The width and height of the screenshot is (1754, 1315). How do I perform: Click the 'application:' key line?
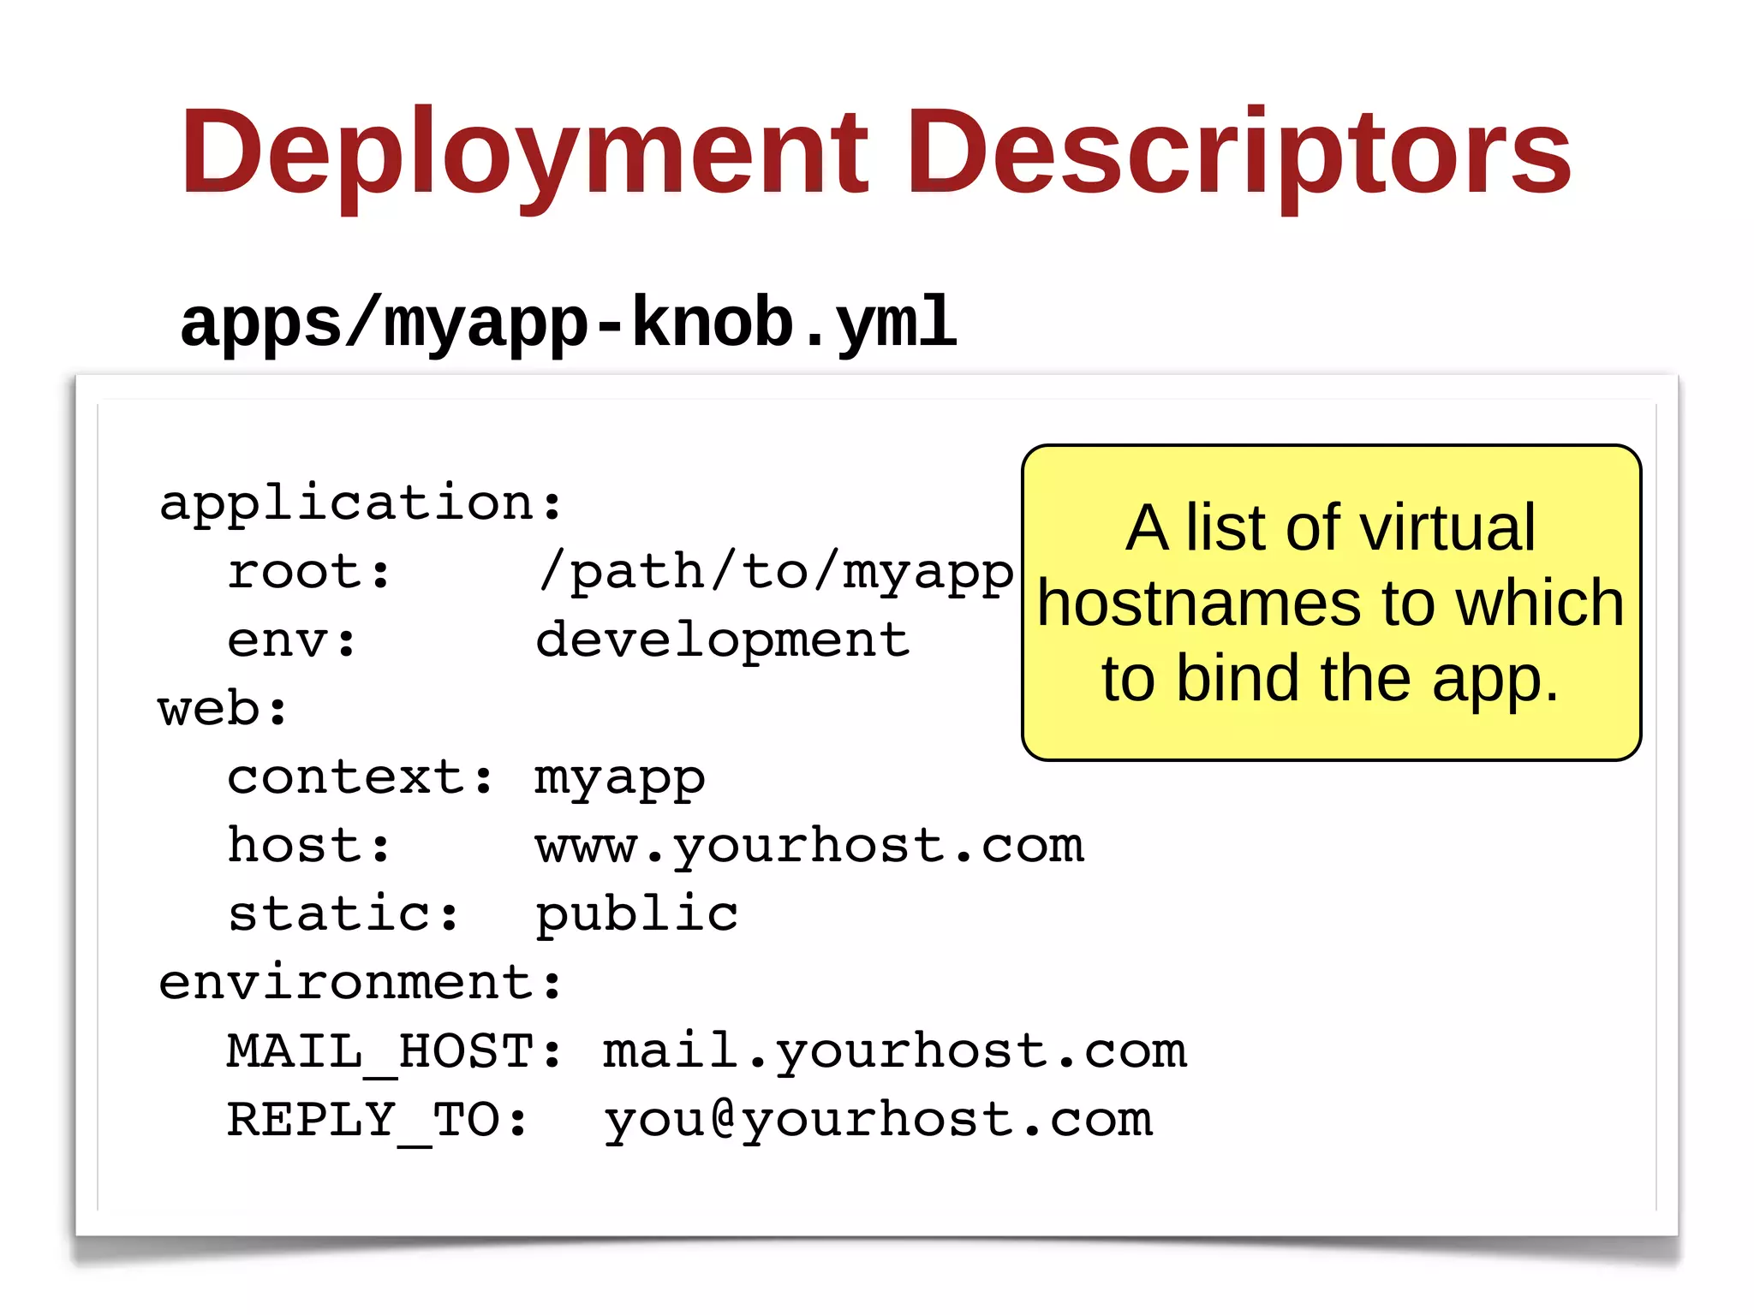[361, 503]
